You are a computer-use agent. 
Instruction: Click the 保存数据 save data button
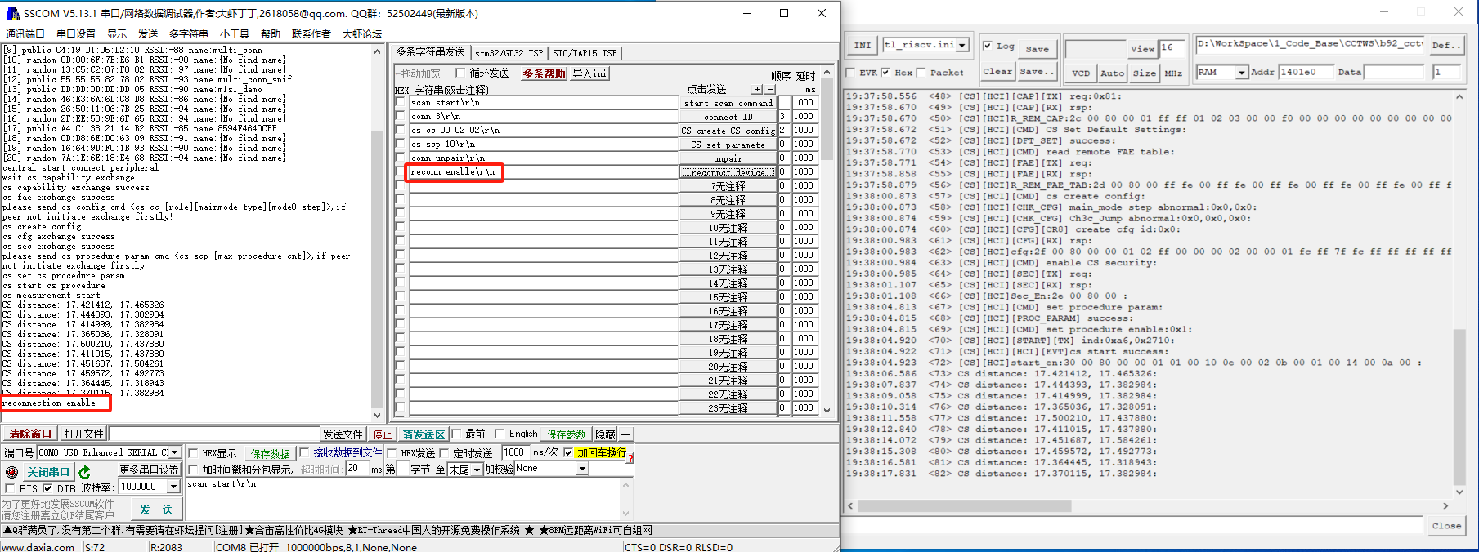(271, 454)
